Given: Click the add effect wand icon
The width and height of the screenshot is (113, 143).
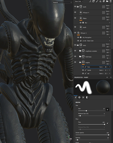Looking at the screenshot, I should point(90,1).
